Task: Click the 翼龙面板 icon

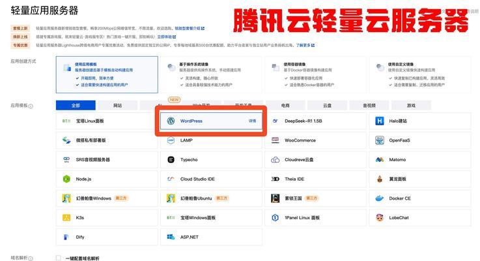Action: [x=380, y=179]
